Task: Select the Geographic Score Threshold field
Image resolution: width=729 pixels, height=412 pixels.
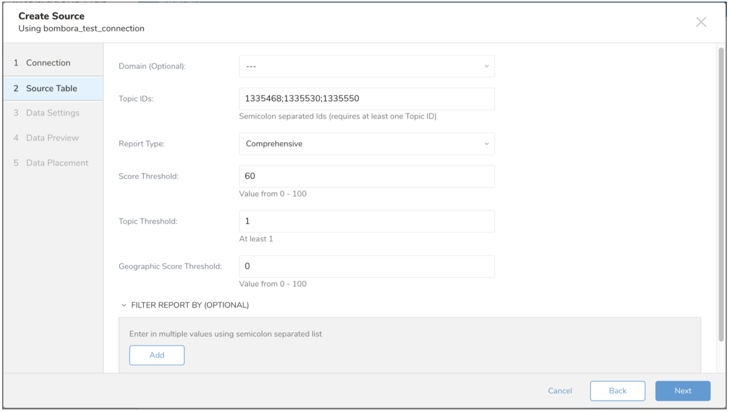Action: click(x=366, y=266)
